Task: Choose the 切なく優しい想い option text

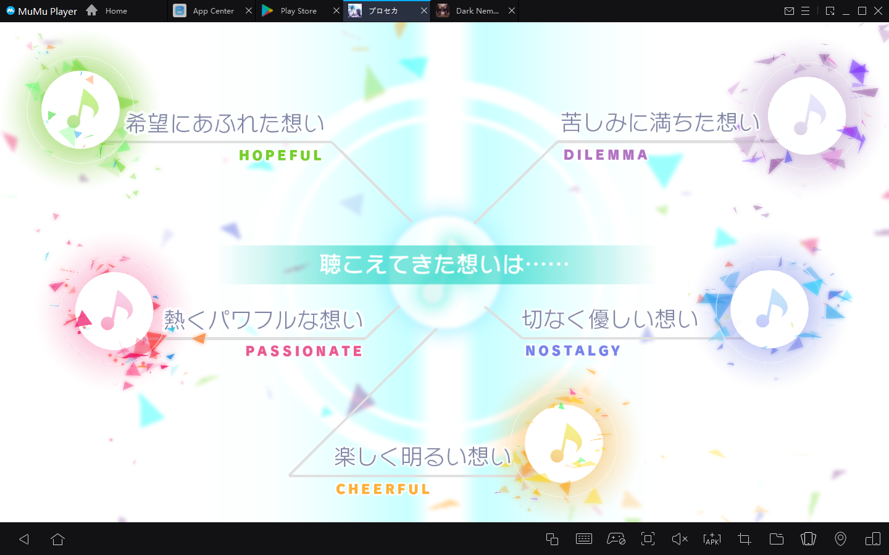Action: pyautogui.click(x=610, y=319)
